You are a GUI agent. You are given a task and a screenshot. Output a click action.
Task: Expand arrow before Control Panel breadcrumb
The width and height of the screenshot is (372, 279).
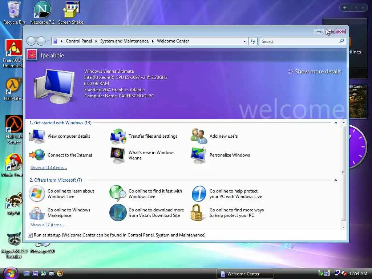click(x=62, y=41)
